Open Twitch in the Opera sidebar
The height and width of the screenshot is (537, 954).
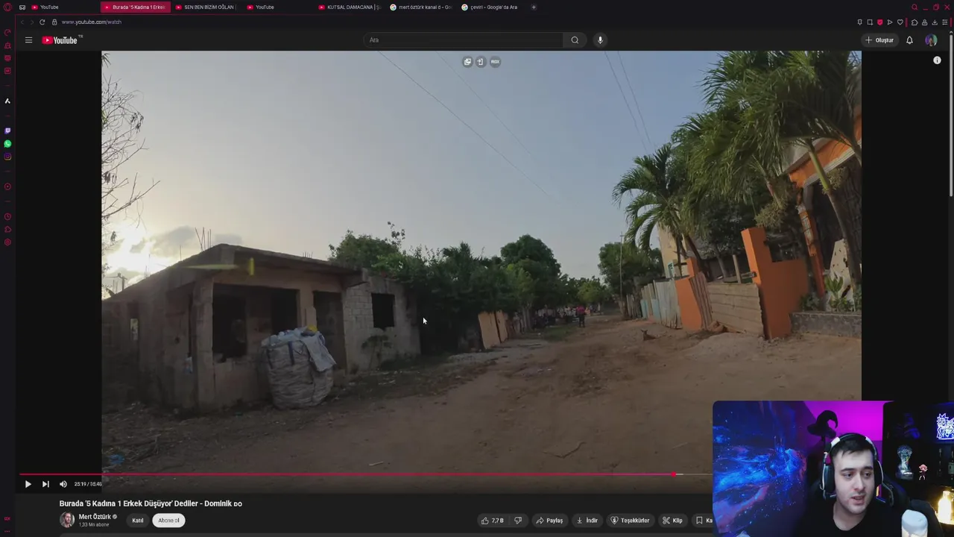[7, 131]
